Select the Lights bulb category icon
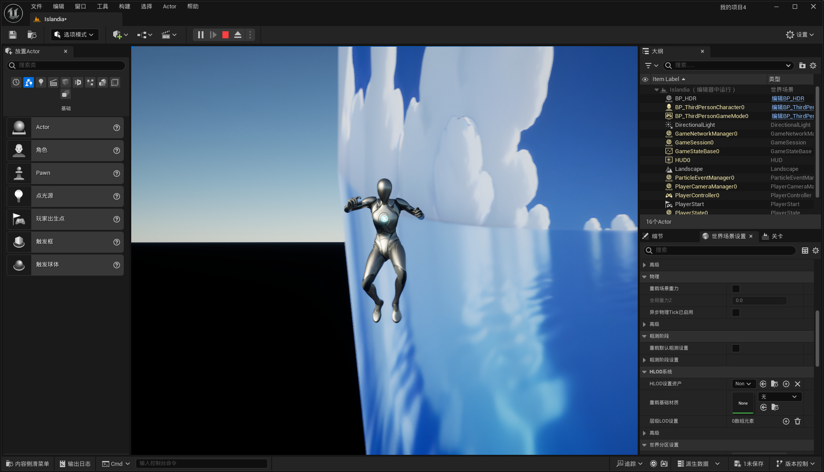 click(41, 82)
